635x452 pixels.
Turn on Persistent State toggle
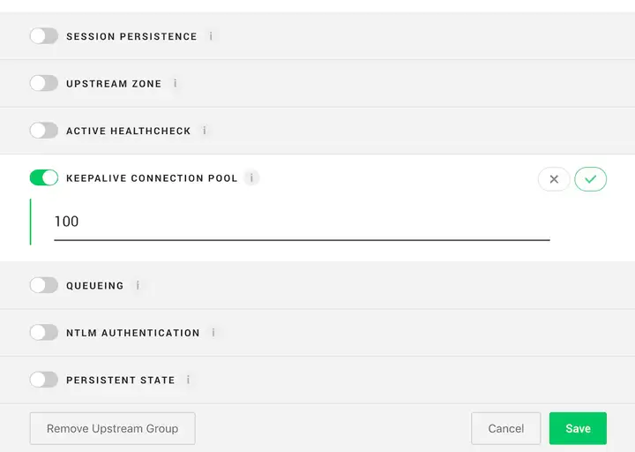click(x=43, y=380)
